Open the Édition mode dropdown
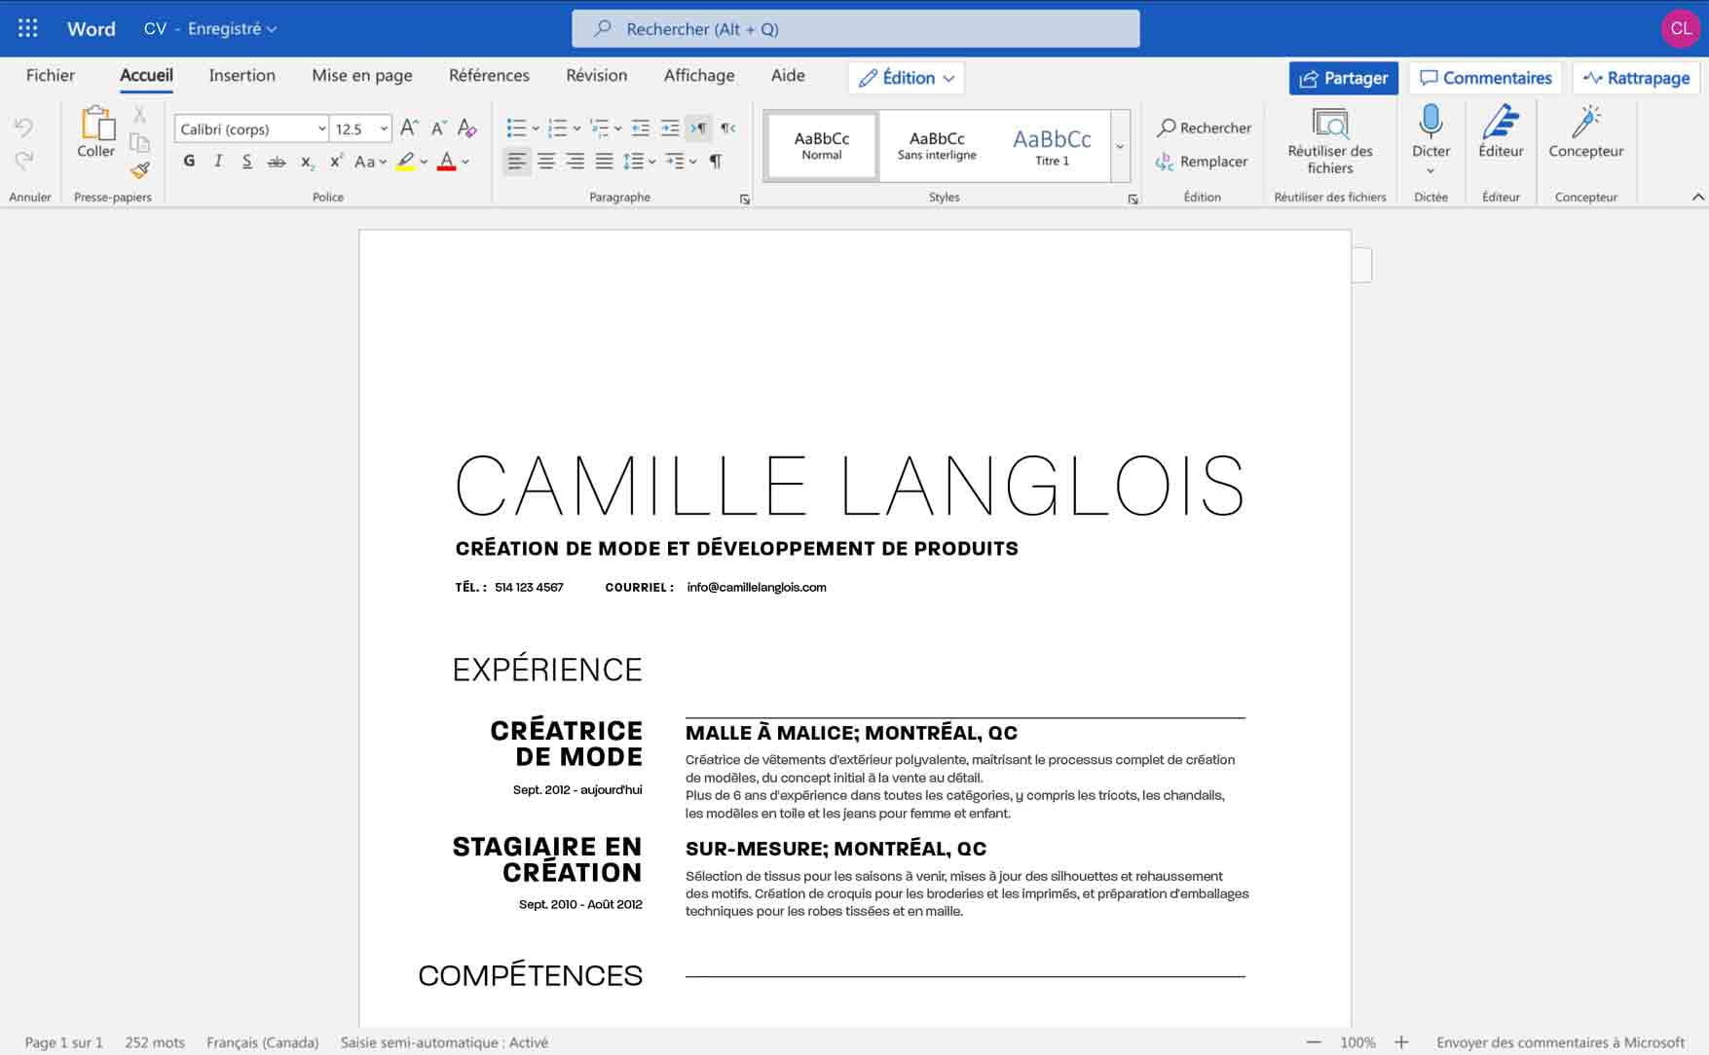Screen dimensions: 1709x1055 (907, 78)
